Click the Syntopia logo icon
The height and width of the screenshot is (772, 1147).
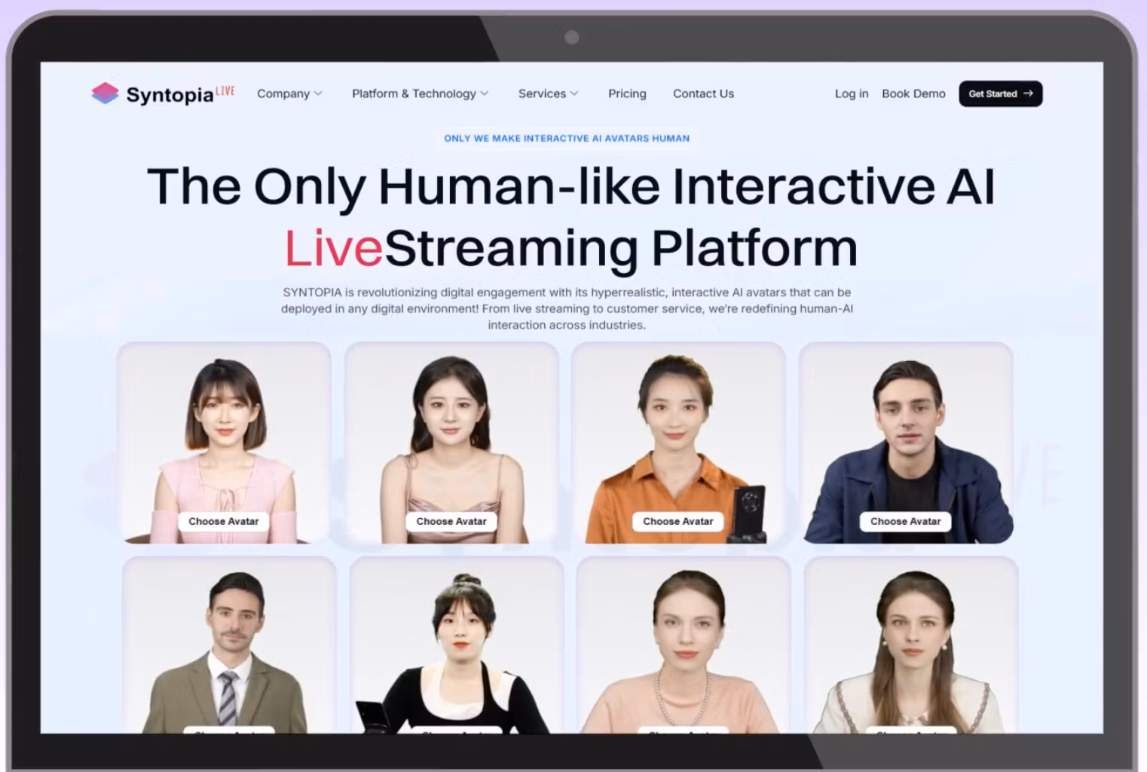(104, 93)
